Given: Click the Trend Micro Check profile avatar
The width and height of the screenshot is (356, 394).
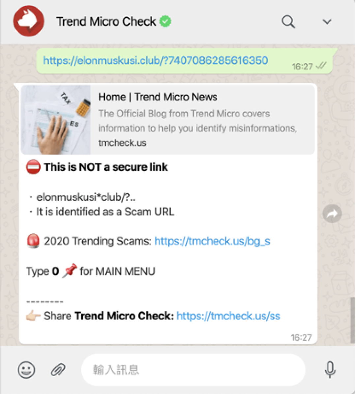Looking at the screenshot, I should pos(29,21).
